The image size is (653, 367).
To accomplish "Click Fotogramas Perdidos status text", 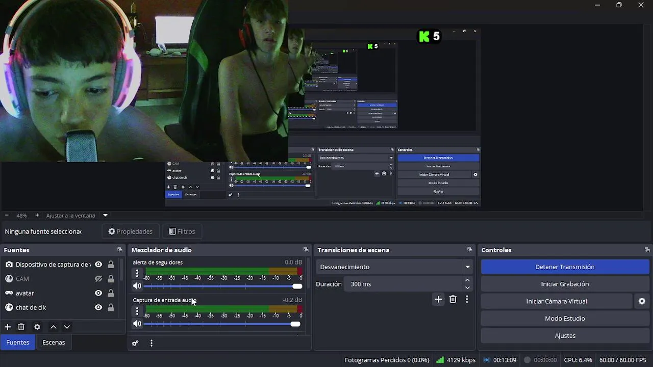I will click(x=387, y=360).
